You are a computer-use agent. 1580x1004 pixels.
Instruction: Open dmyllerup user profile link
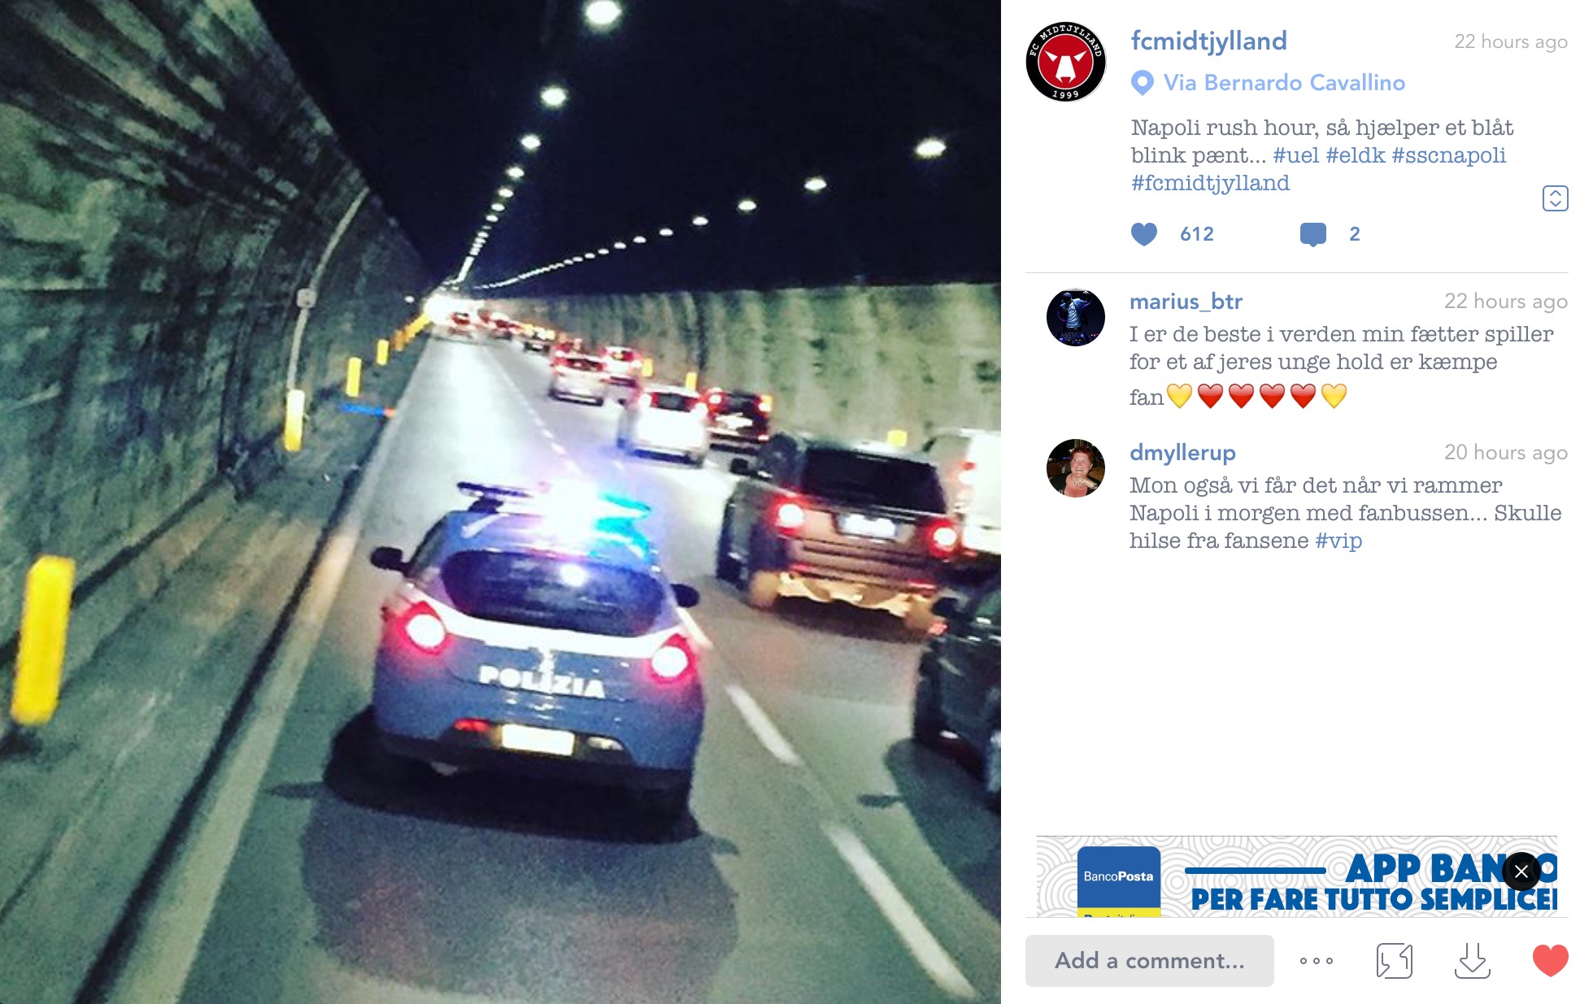[1182, 453]
